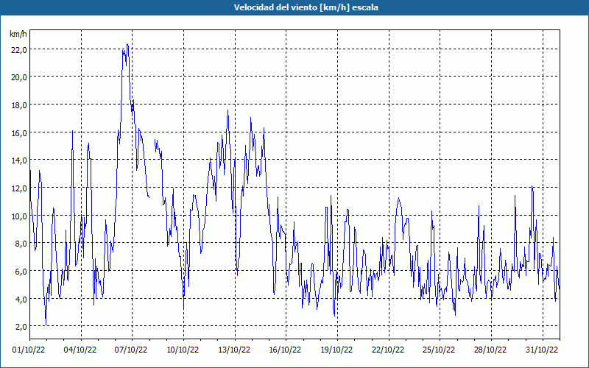Click the 'km/h' unit label
589x368 pixels.
coord(18,34)
